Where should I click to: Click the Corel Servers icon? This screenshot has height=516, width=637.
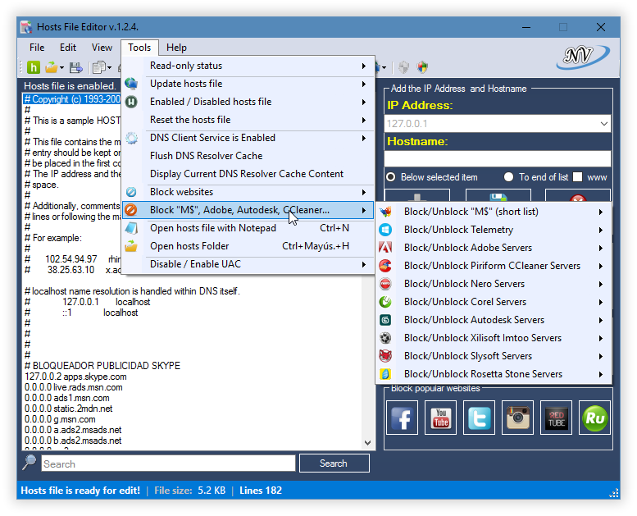point(385,302)
